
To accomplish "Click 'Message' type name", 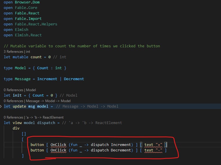I will tap(23, 79).
